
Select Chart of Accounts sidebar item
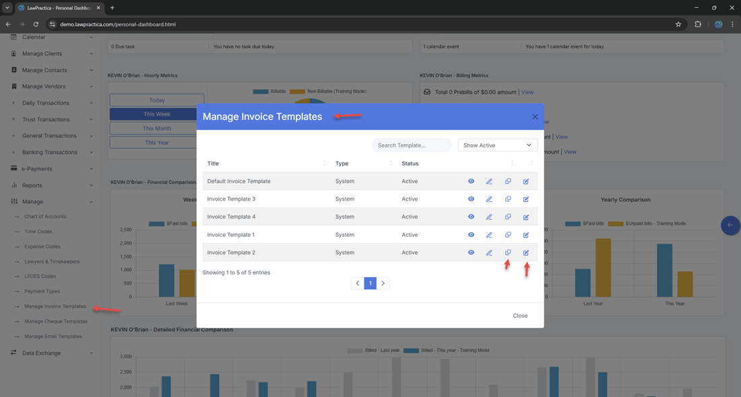pyautogui.click(x=45, y=217)
